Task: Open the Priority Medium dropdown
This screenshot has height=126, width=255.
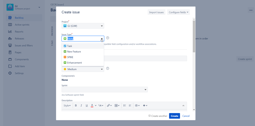Action: 83,69
